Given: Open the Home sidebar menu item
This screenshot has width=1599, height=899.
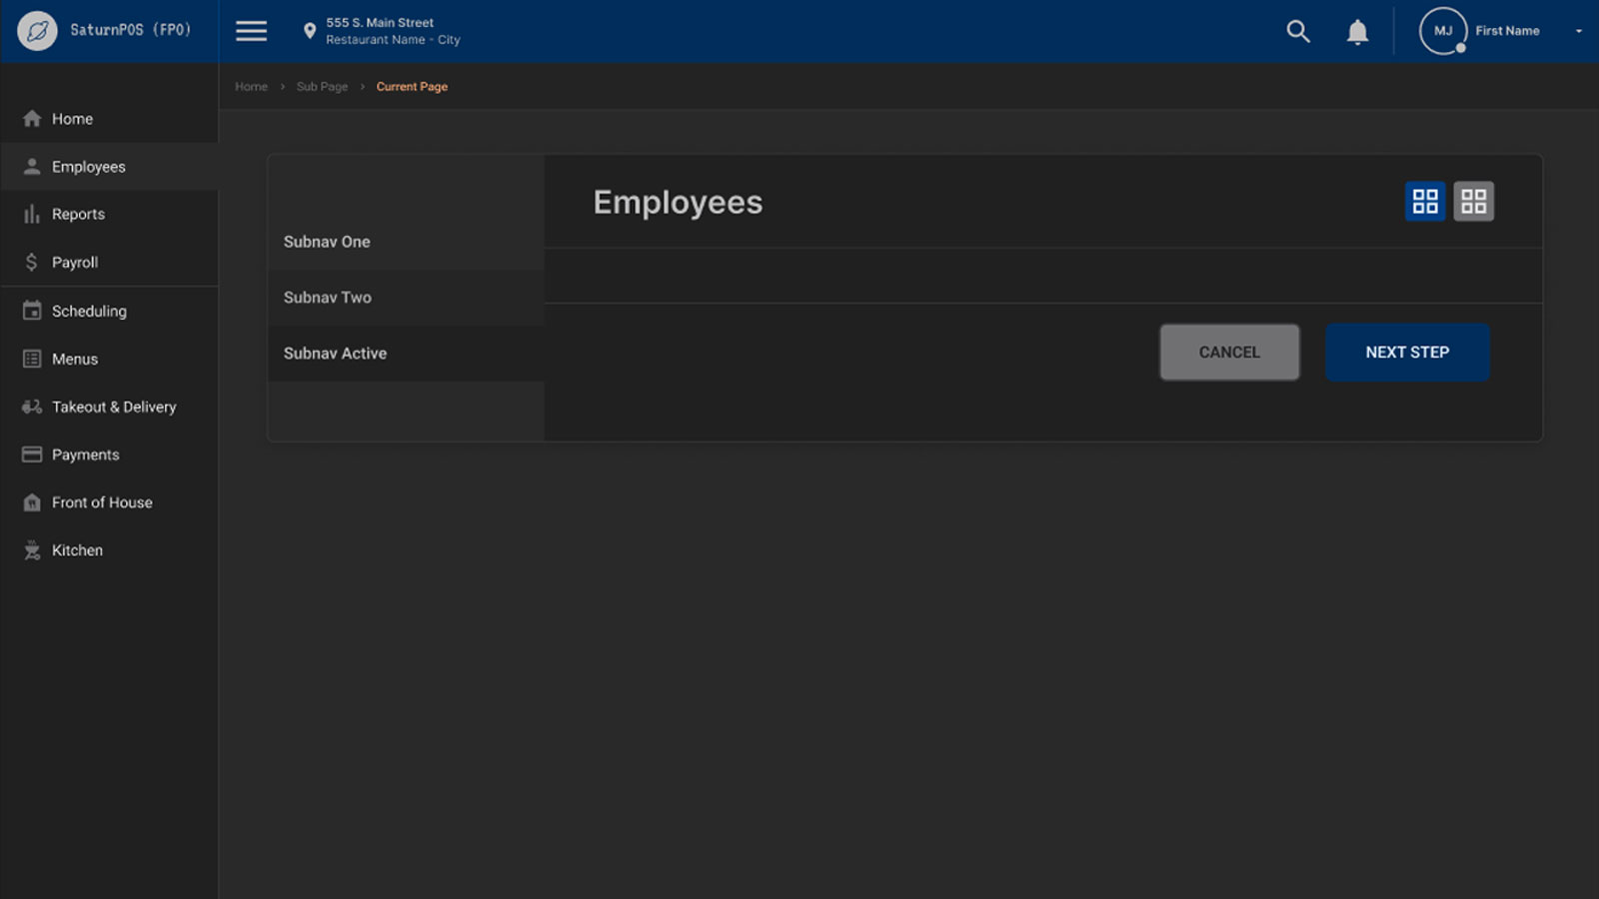Looking at the screenshot, I should coord(109,119).
